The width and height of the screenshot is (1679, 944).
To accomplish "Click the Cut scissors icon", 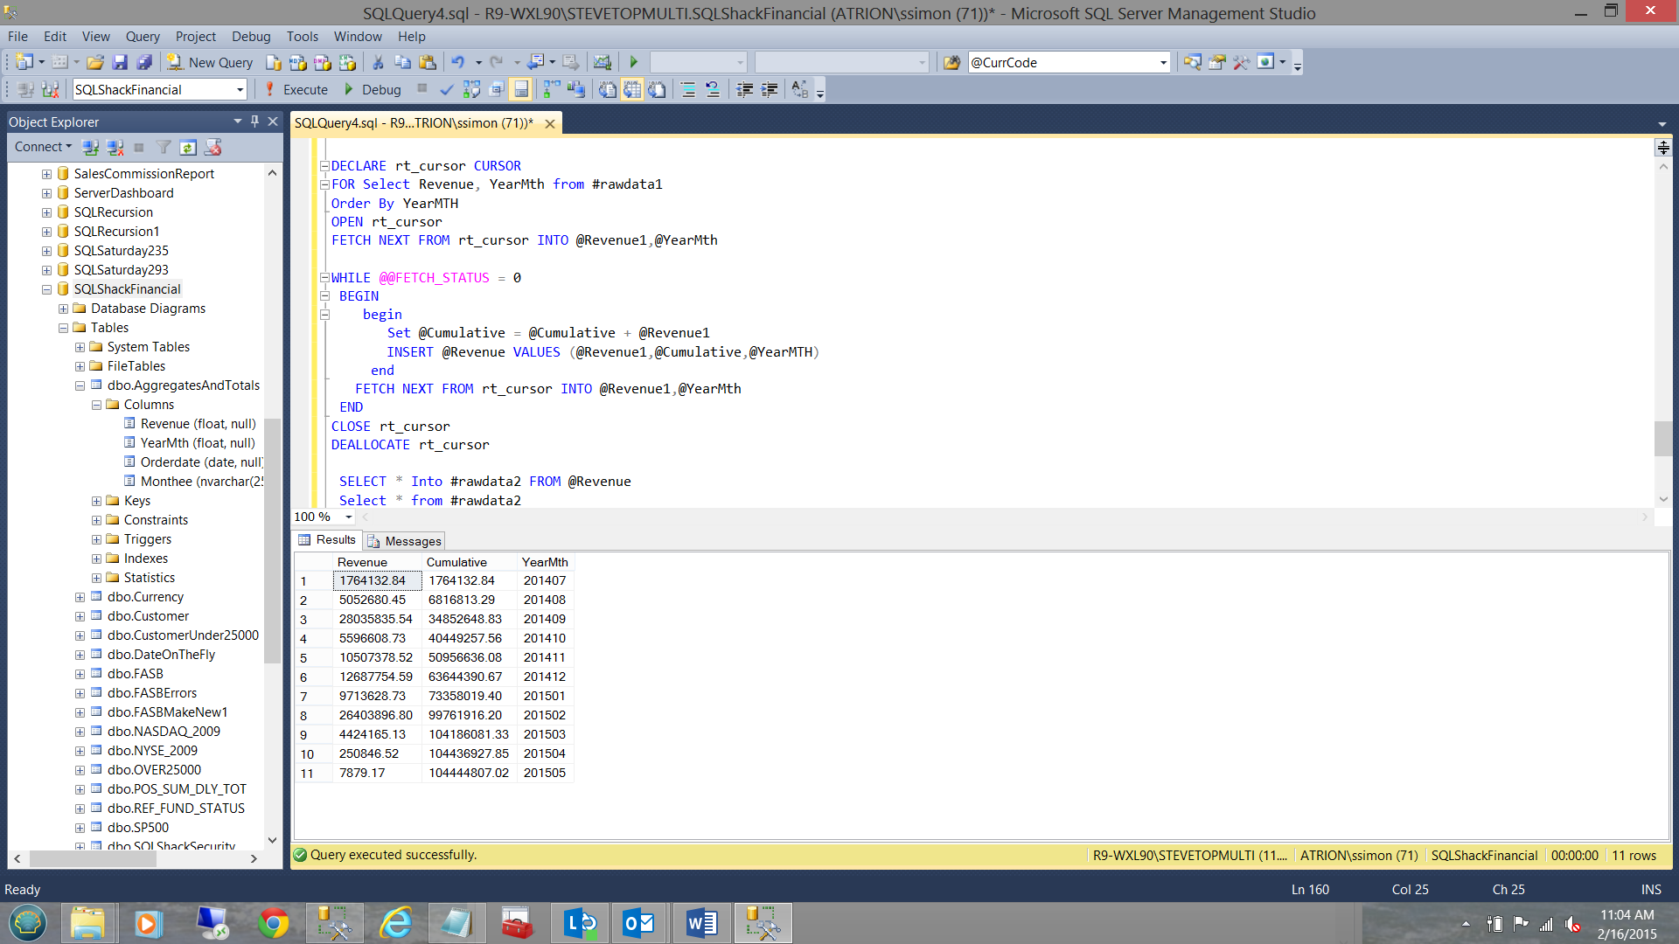I will (x=378, y=62).
